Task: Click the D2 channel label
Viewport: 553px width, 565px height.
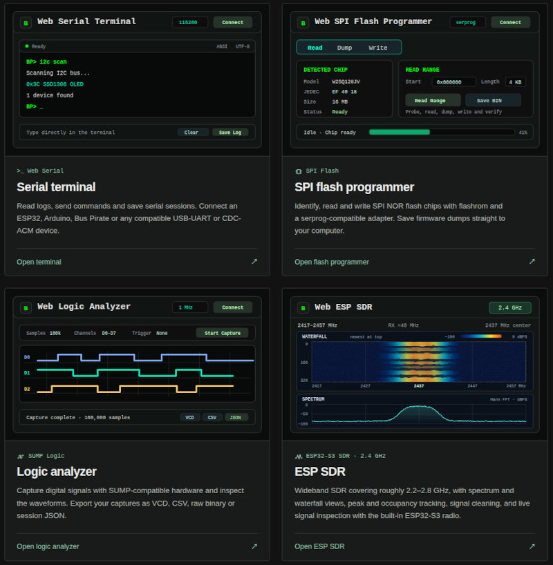Action: [27, 389]
